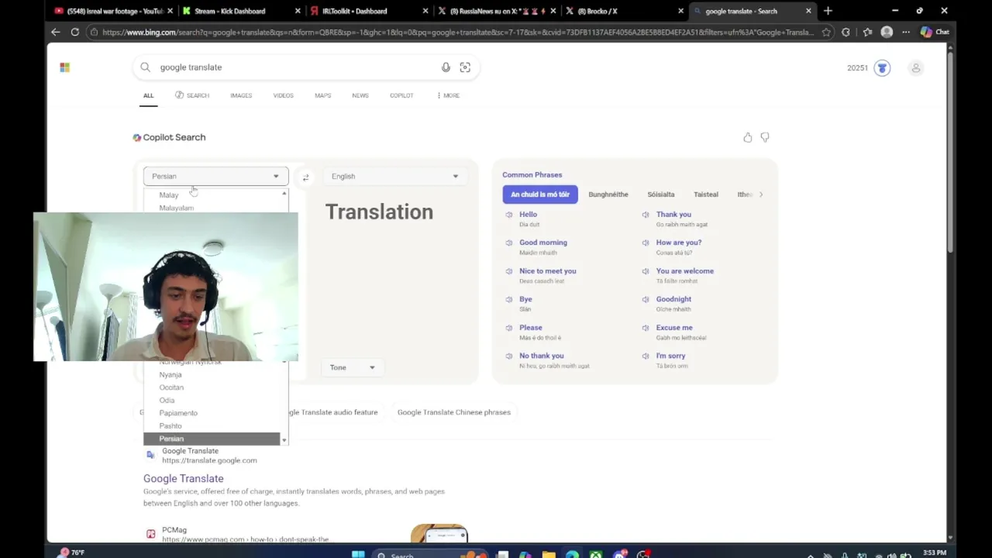Switch to IMAGES tab
992x558 pixels.
(241, 95)
